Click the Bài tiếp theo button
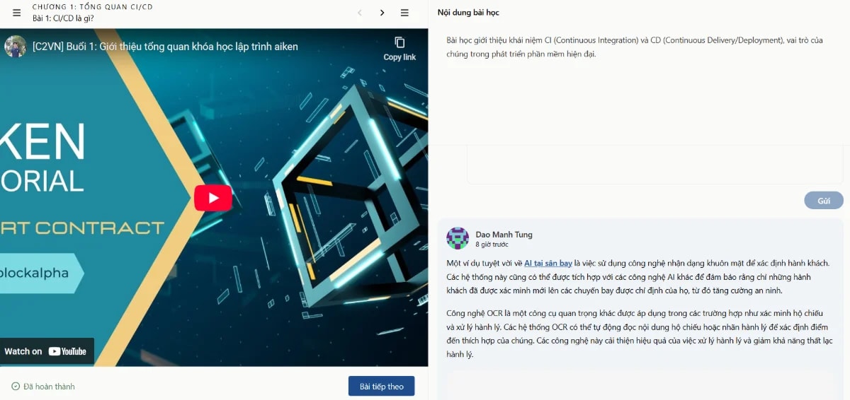This screenshot has width=850, height=400. point(381,387)
